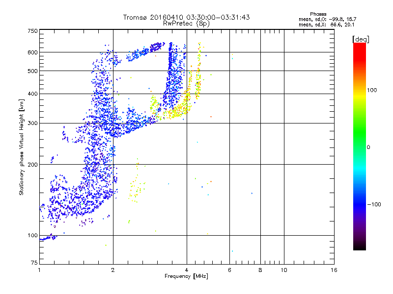
Task: Click the 'Phases' header text
Action: [x=318, y=14]
